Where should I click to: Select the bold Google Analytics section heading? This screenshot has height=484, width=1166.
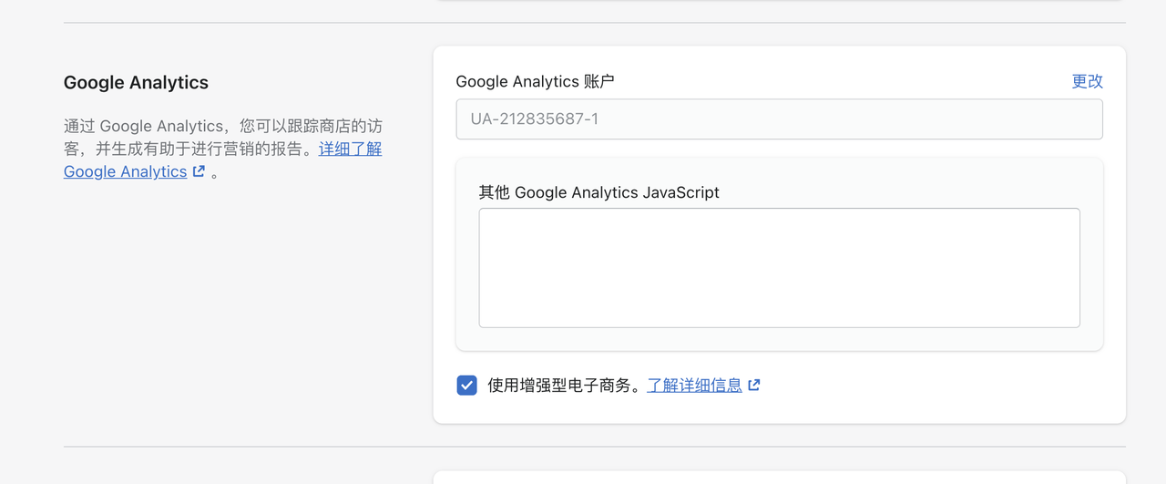pos(136,83)
